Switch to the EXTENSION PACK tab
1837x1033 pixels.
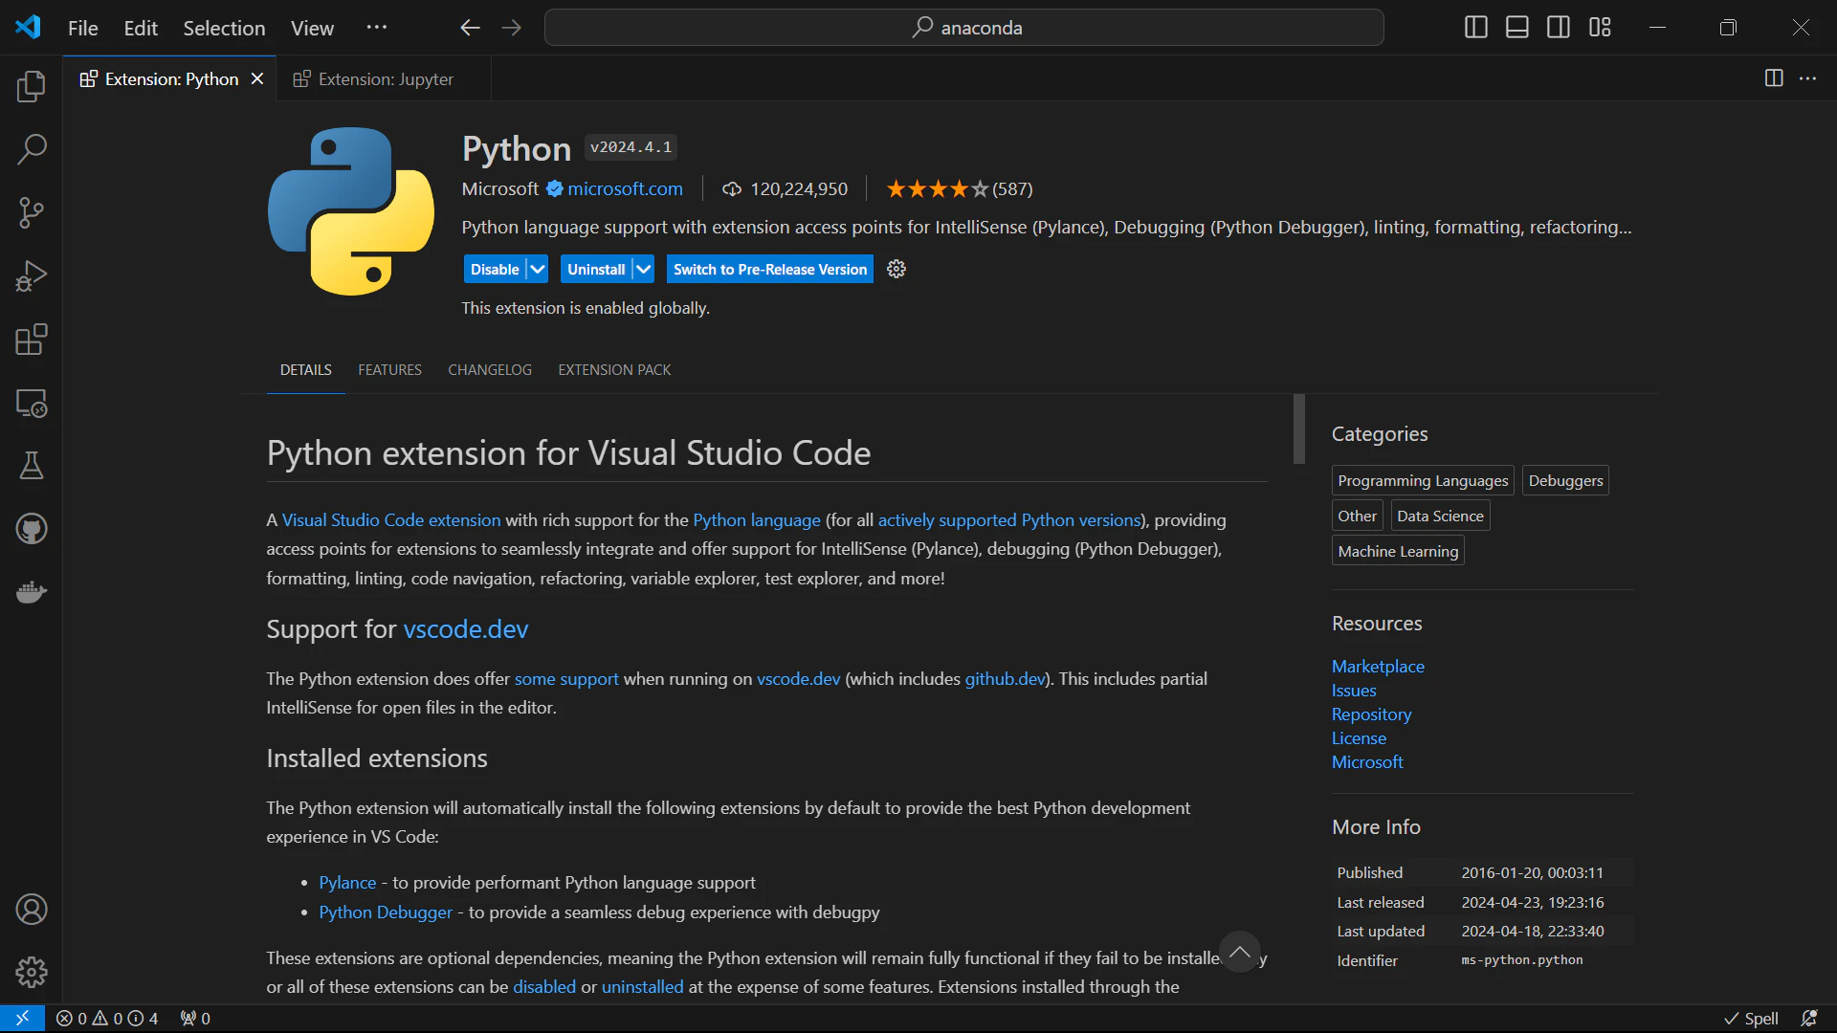(x=614, y=370)
